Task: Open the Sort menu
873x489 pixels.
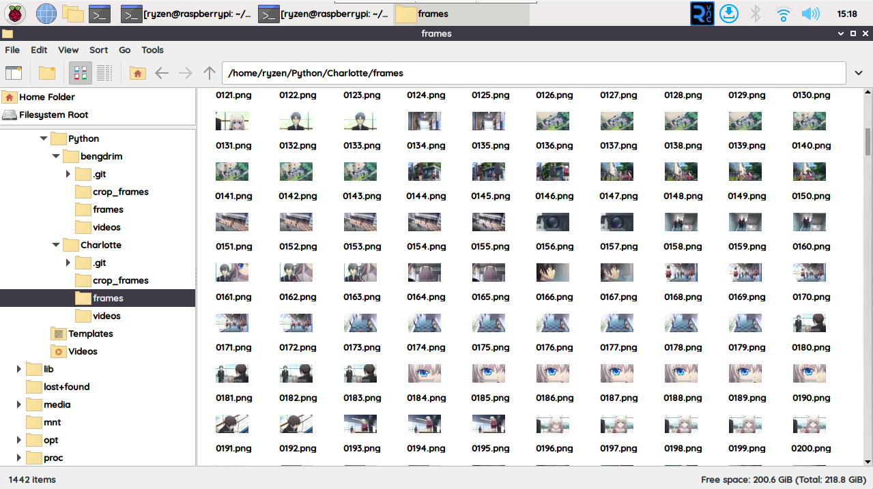Action: point(98,50)
